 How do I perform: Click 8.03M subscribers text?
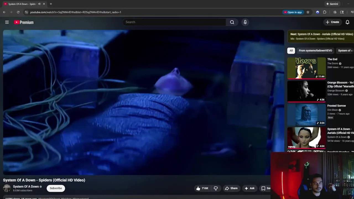pos(22,190)
